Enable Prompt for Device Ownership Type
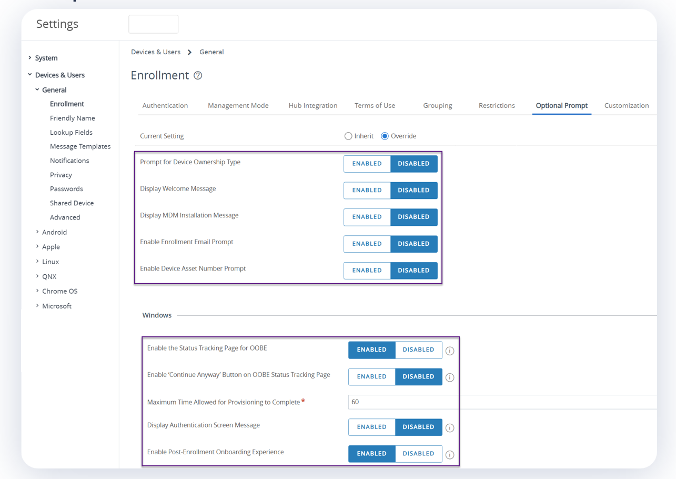Viewport: 676px width, 479px height. pyautogui.click(x=367, y=164)
